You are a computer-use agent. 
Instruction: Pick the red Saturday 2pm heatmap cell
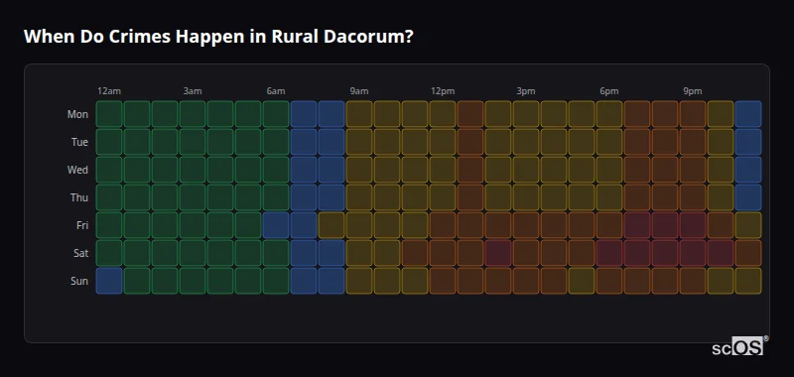[x=498, y=253]
